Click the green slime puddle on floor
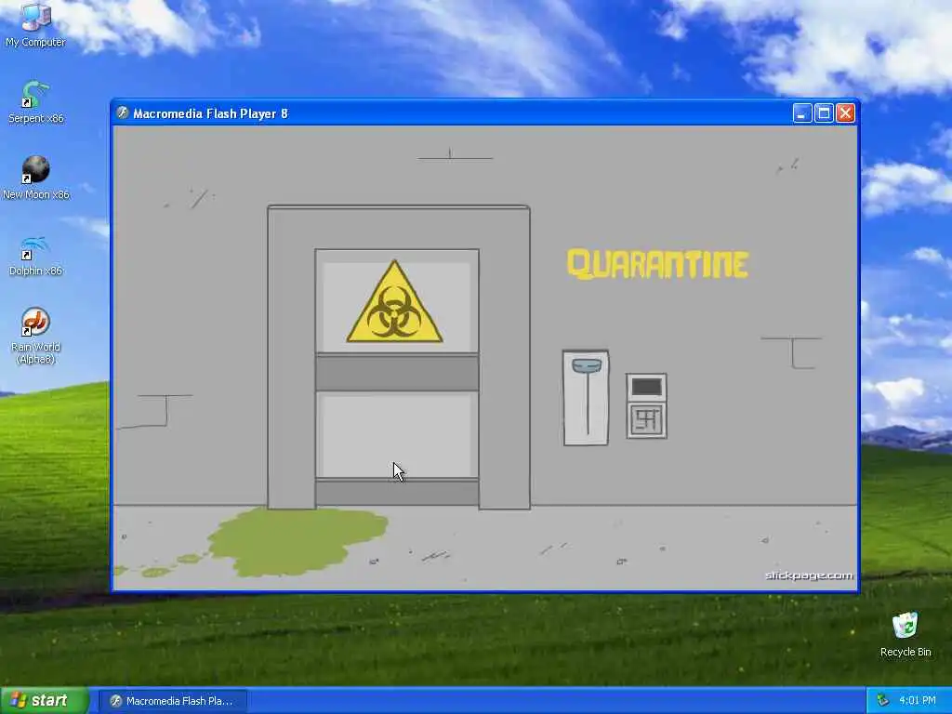The height and width of the screenshot is (714, 952). [297, 540]
